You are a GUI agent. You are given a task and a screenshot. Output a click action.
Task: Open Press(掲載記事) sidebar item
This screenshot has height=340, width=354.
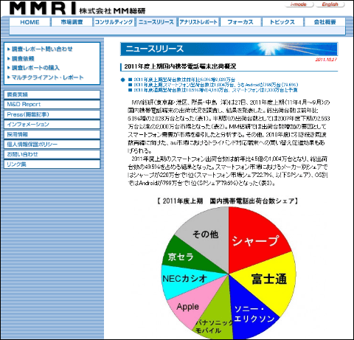(52, 114)
